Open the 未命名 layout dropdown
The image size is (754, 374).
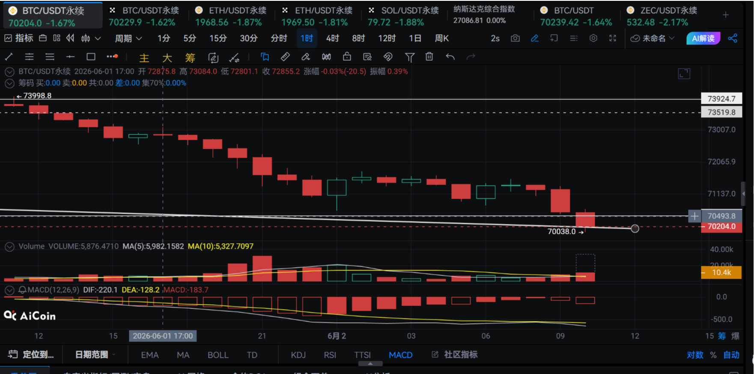653,38
